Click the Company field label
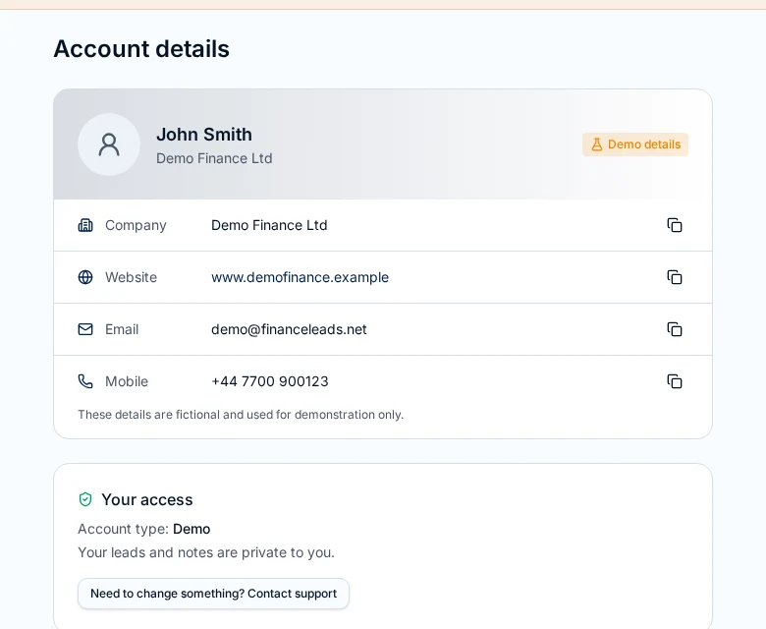This screenshot has height=629, width=766. (x=136, y=225)
